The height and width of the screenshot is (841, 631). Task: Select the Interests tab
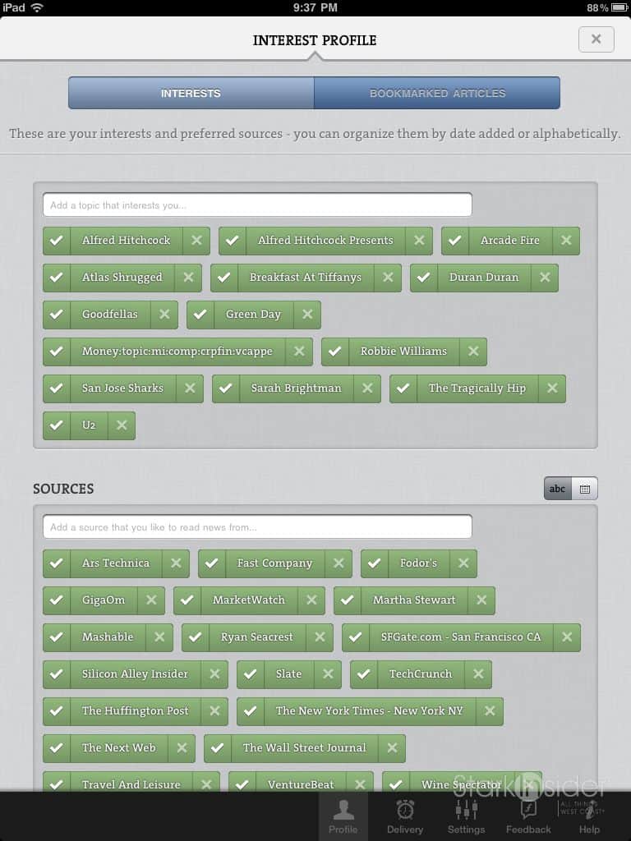(191, 94)
